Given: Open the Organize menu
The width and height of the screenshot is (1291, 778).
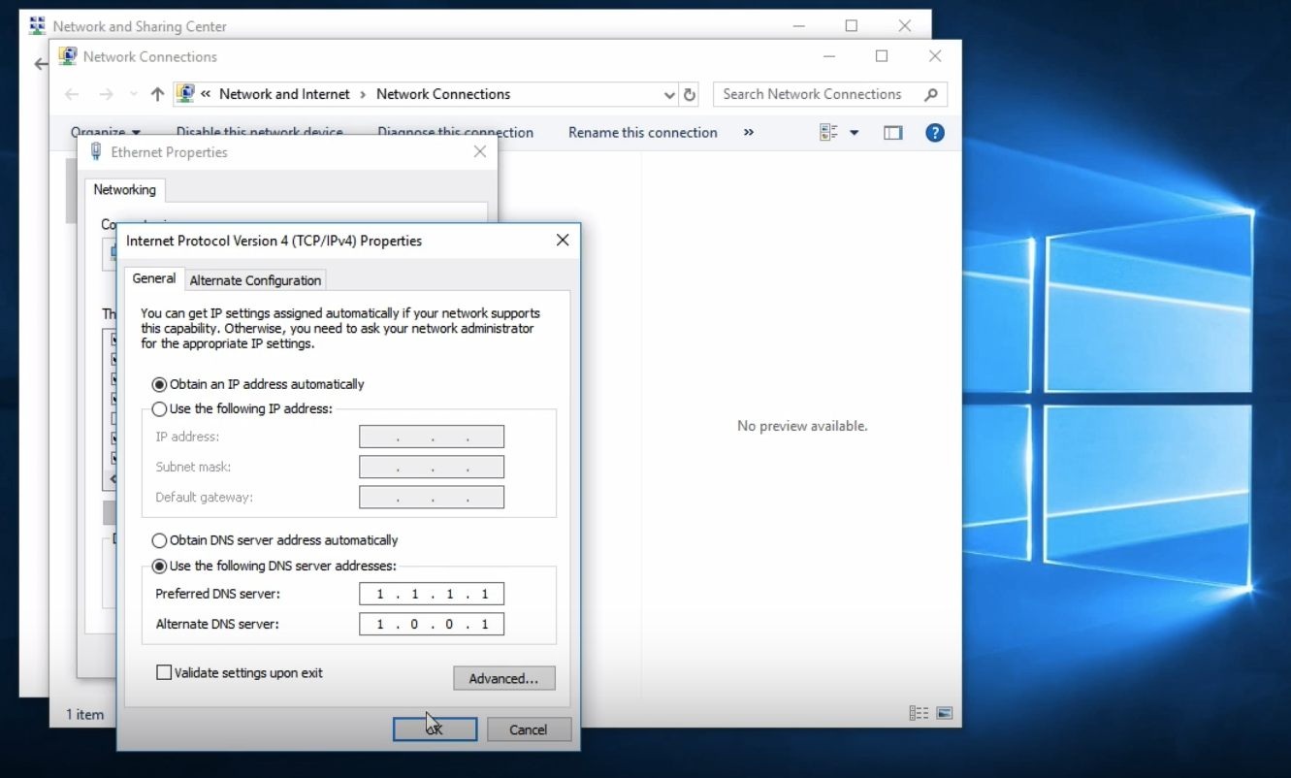Looking at the screenshot, I should click(105, 132).
